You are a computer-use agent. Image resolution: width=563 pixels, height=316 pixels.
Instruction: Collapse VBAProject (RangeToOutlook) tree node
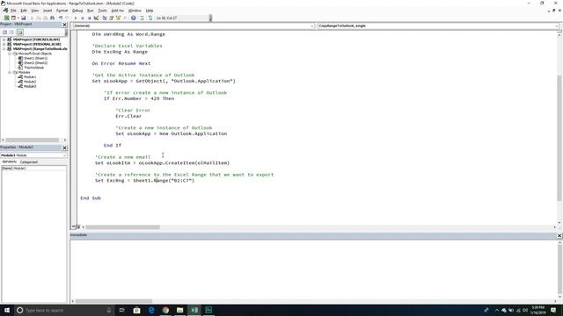(4, 49)
